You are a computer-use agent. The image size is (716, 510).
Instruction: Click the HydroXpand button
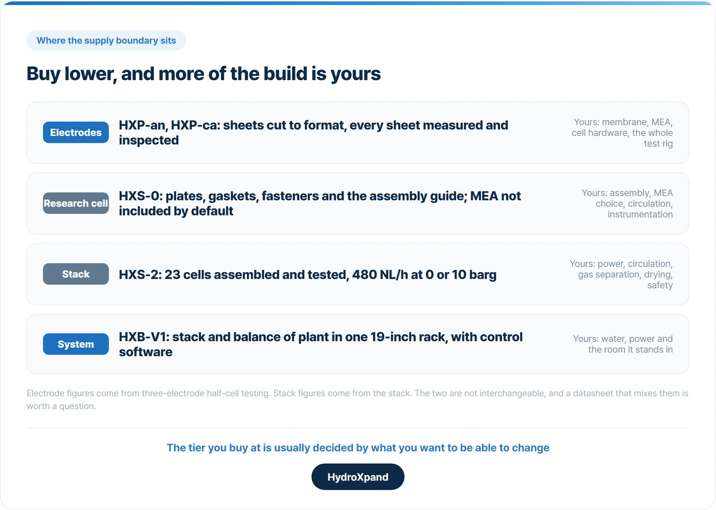point(358,477)
